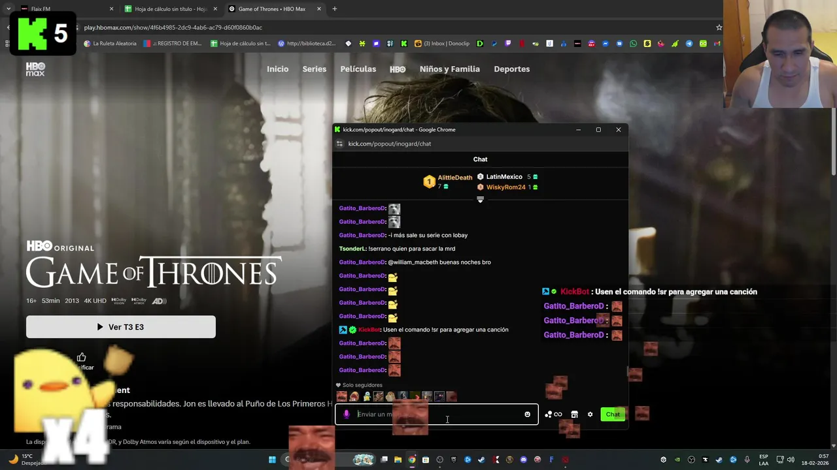Click the chat message input field
This screenshot has width=837, height=470.
pyautogui.click(x=437, y=415)
